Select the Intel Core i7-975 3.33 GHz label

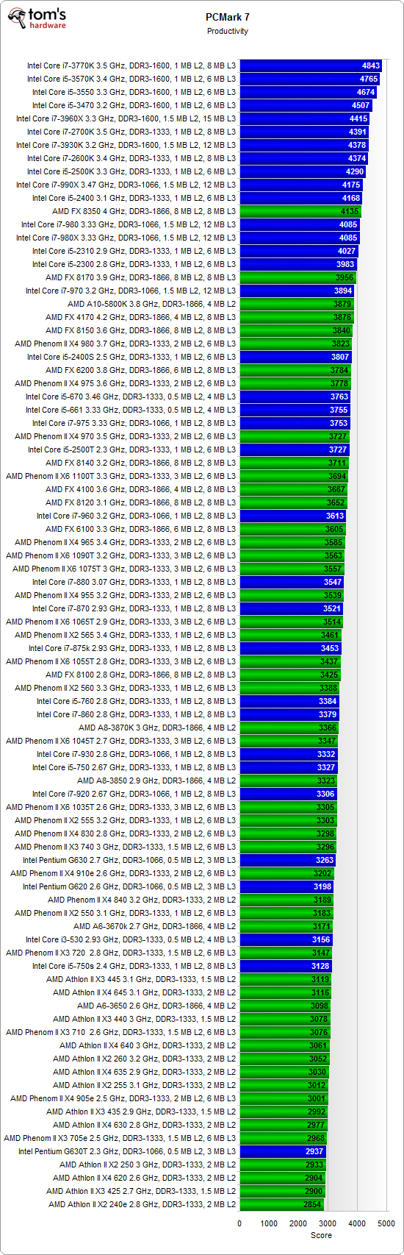pos(134,423)
